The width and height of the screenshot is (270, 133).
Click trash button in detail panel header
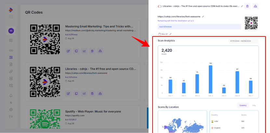click(x=248, y=6)
